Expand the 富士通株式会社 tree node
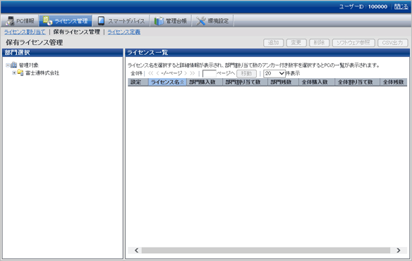The width and height of the screenshot is (412, 261). (14, 73)
